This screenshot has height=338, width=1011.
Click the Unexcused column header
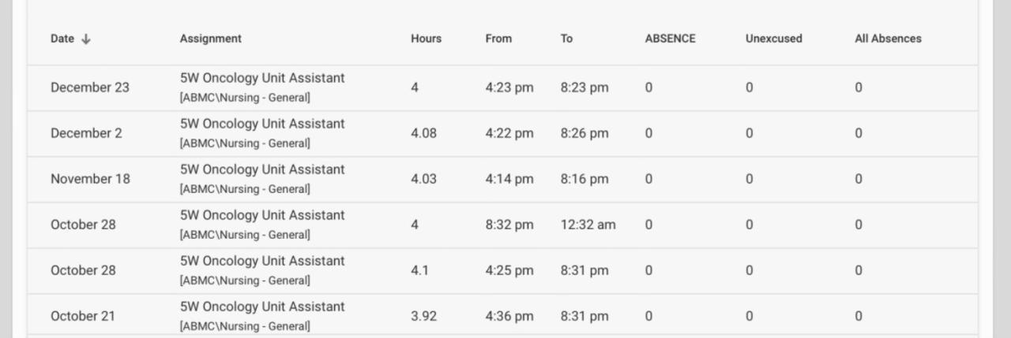pos(773,39)
